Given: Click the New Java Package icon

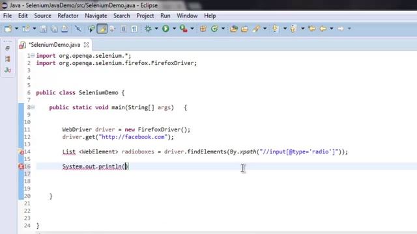Looking at the screenshot, I should pos(203,29).
